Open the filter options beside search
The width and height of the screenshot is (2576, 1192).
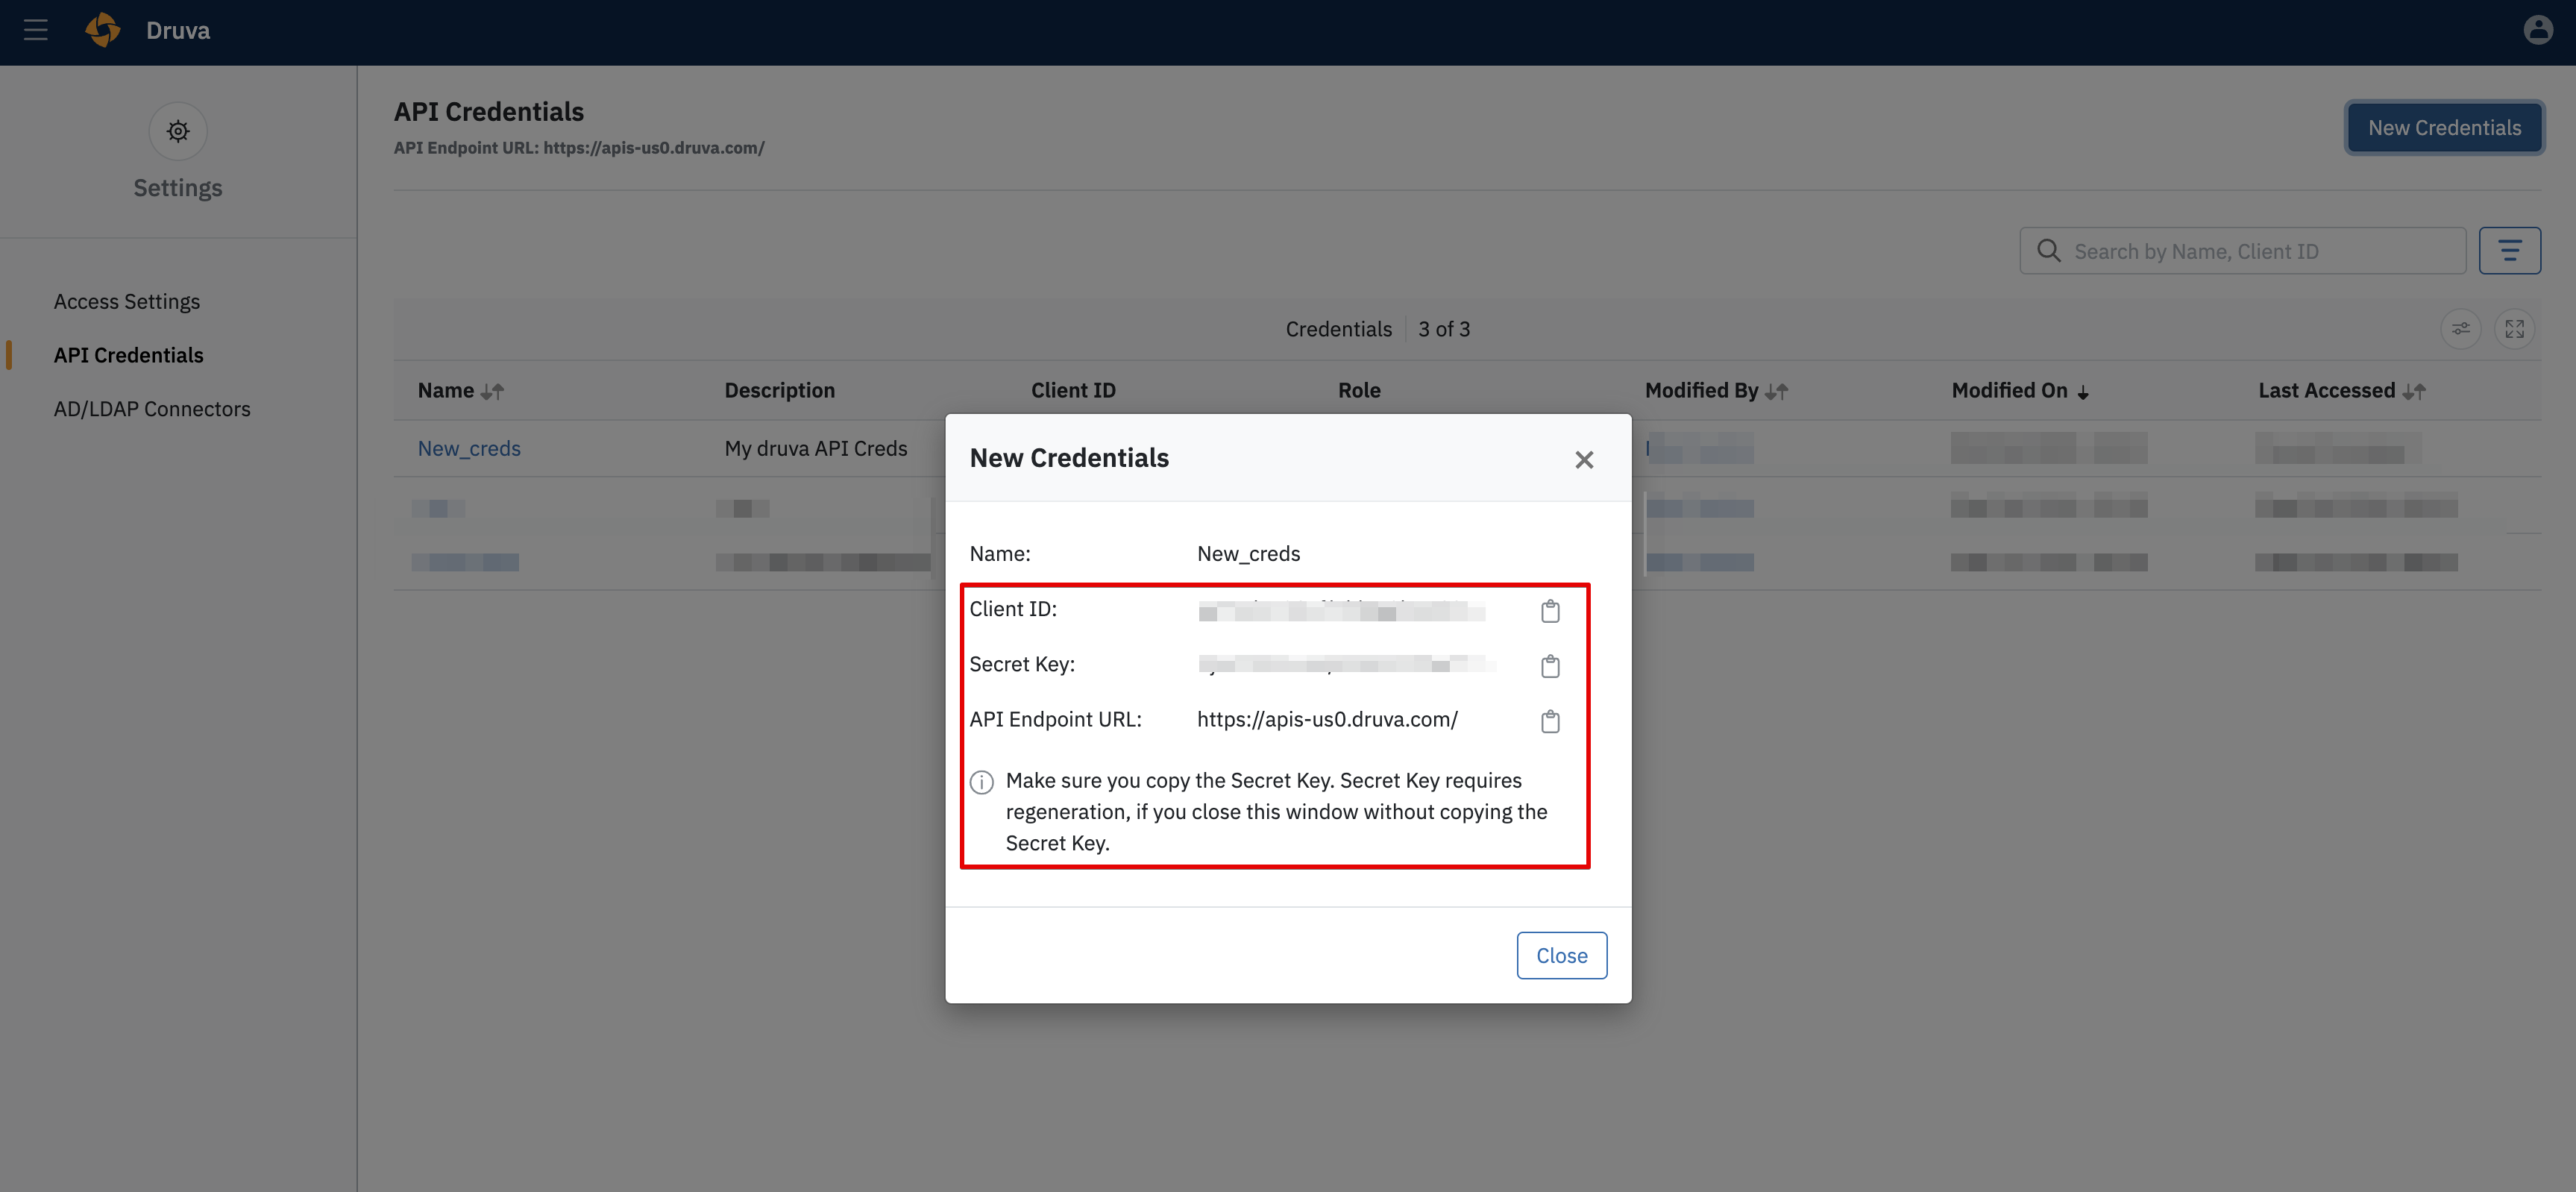(x=2511, y=250)
